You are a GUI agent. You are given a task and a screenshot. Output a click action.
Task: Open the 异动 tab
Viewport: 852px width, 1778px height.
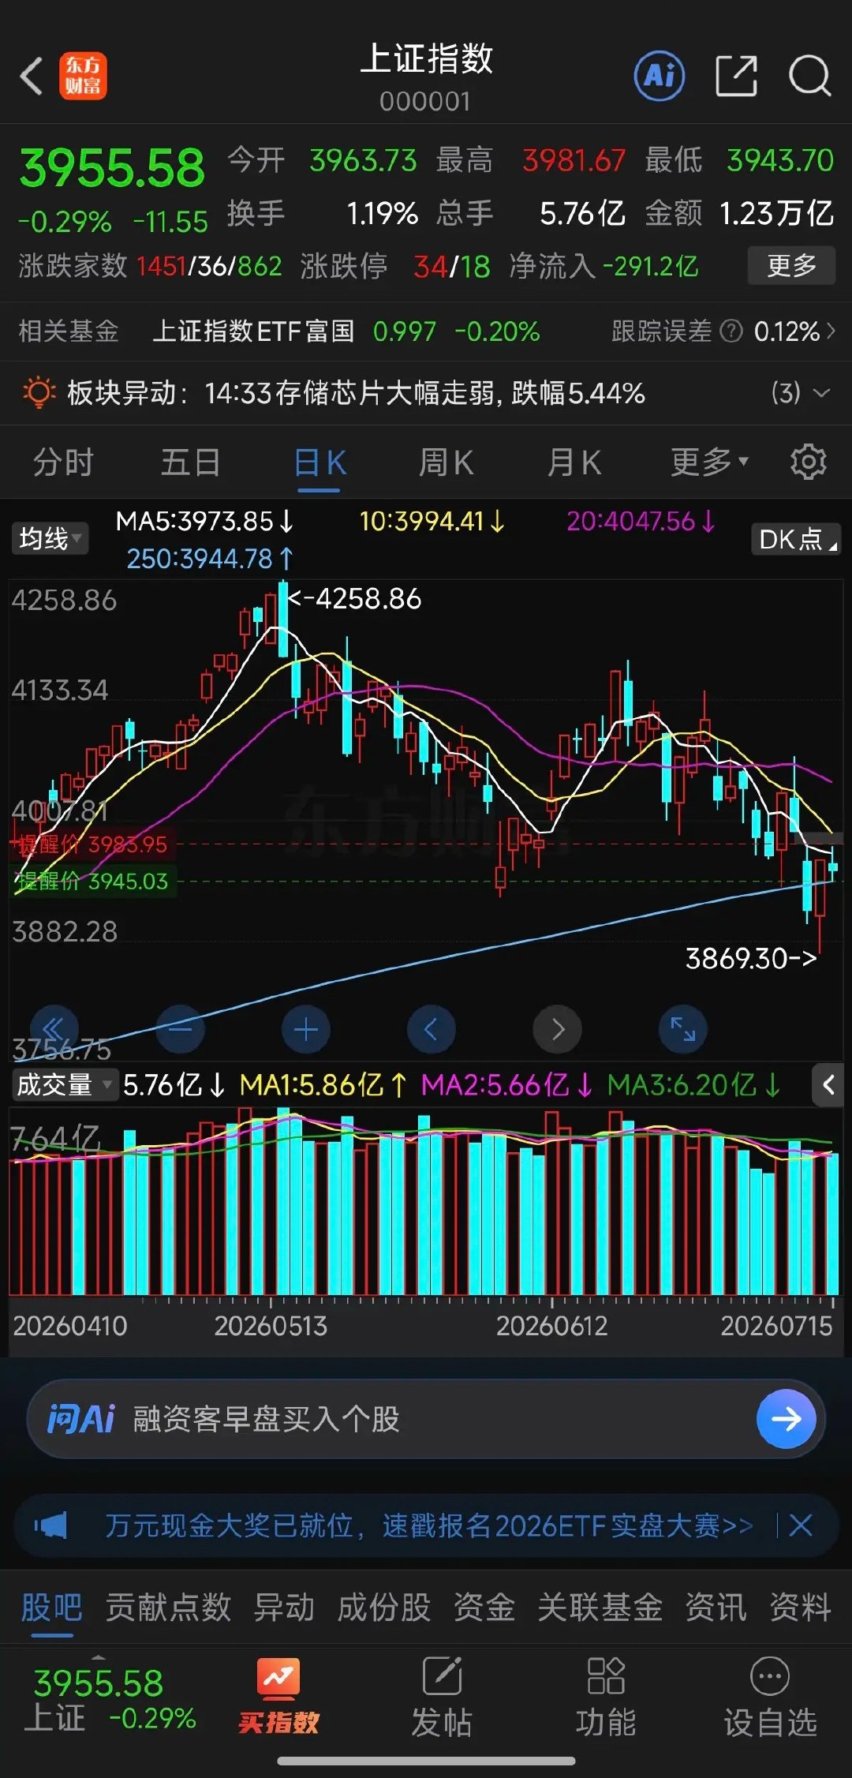pyautogui.click(x=284, y=1607)
